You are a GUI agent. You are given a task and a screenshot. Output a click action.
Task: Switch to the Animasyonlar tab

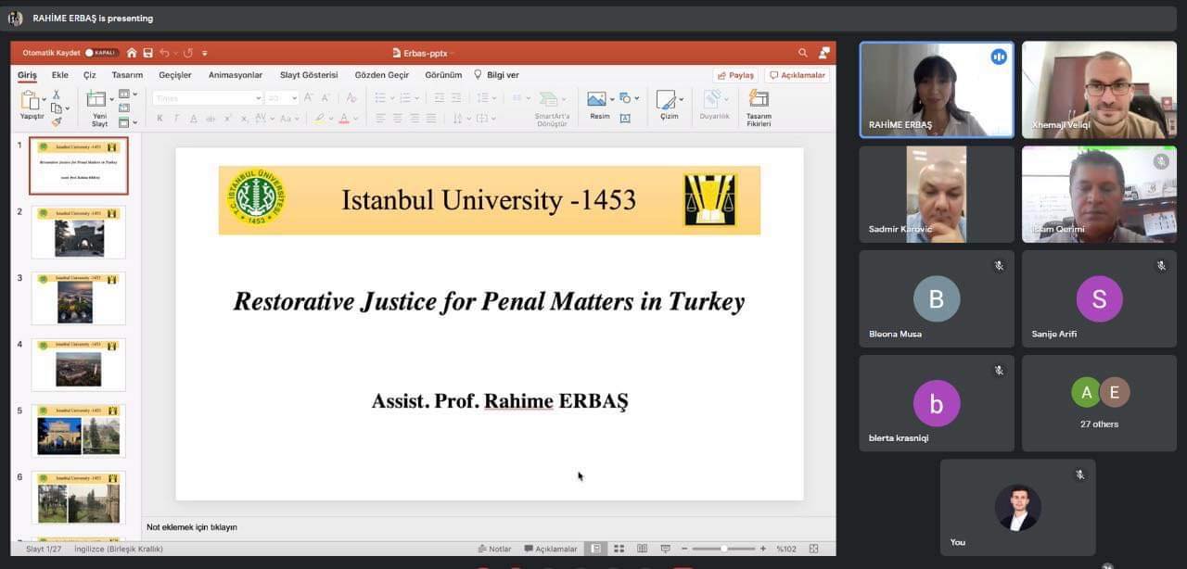click(x=236, y=75)
